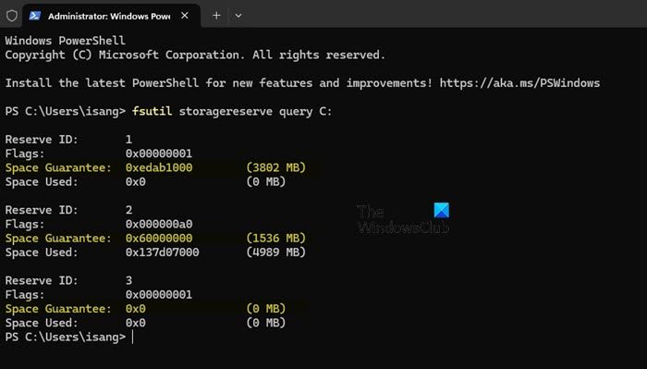
Task: Click the Reserve ID value 1
Action: (x=128, y=140)
